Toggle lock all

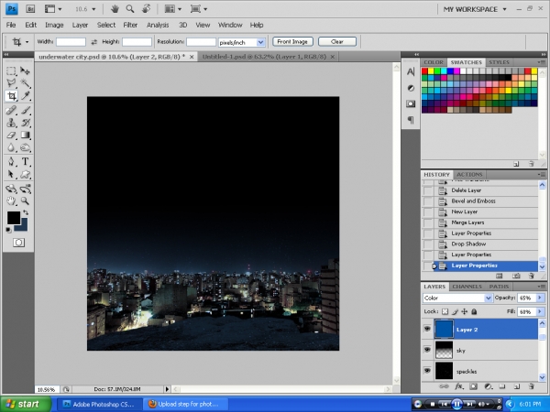pyautogui.click(x=474, y=311)
